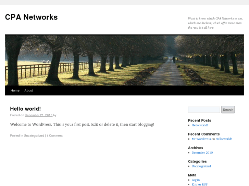Open the Uncategorized category under the post

click(x=34, y=135)
